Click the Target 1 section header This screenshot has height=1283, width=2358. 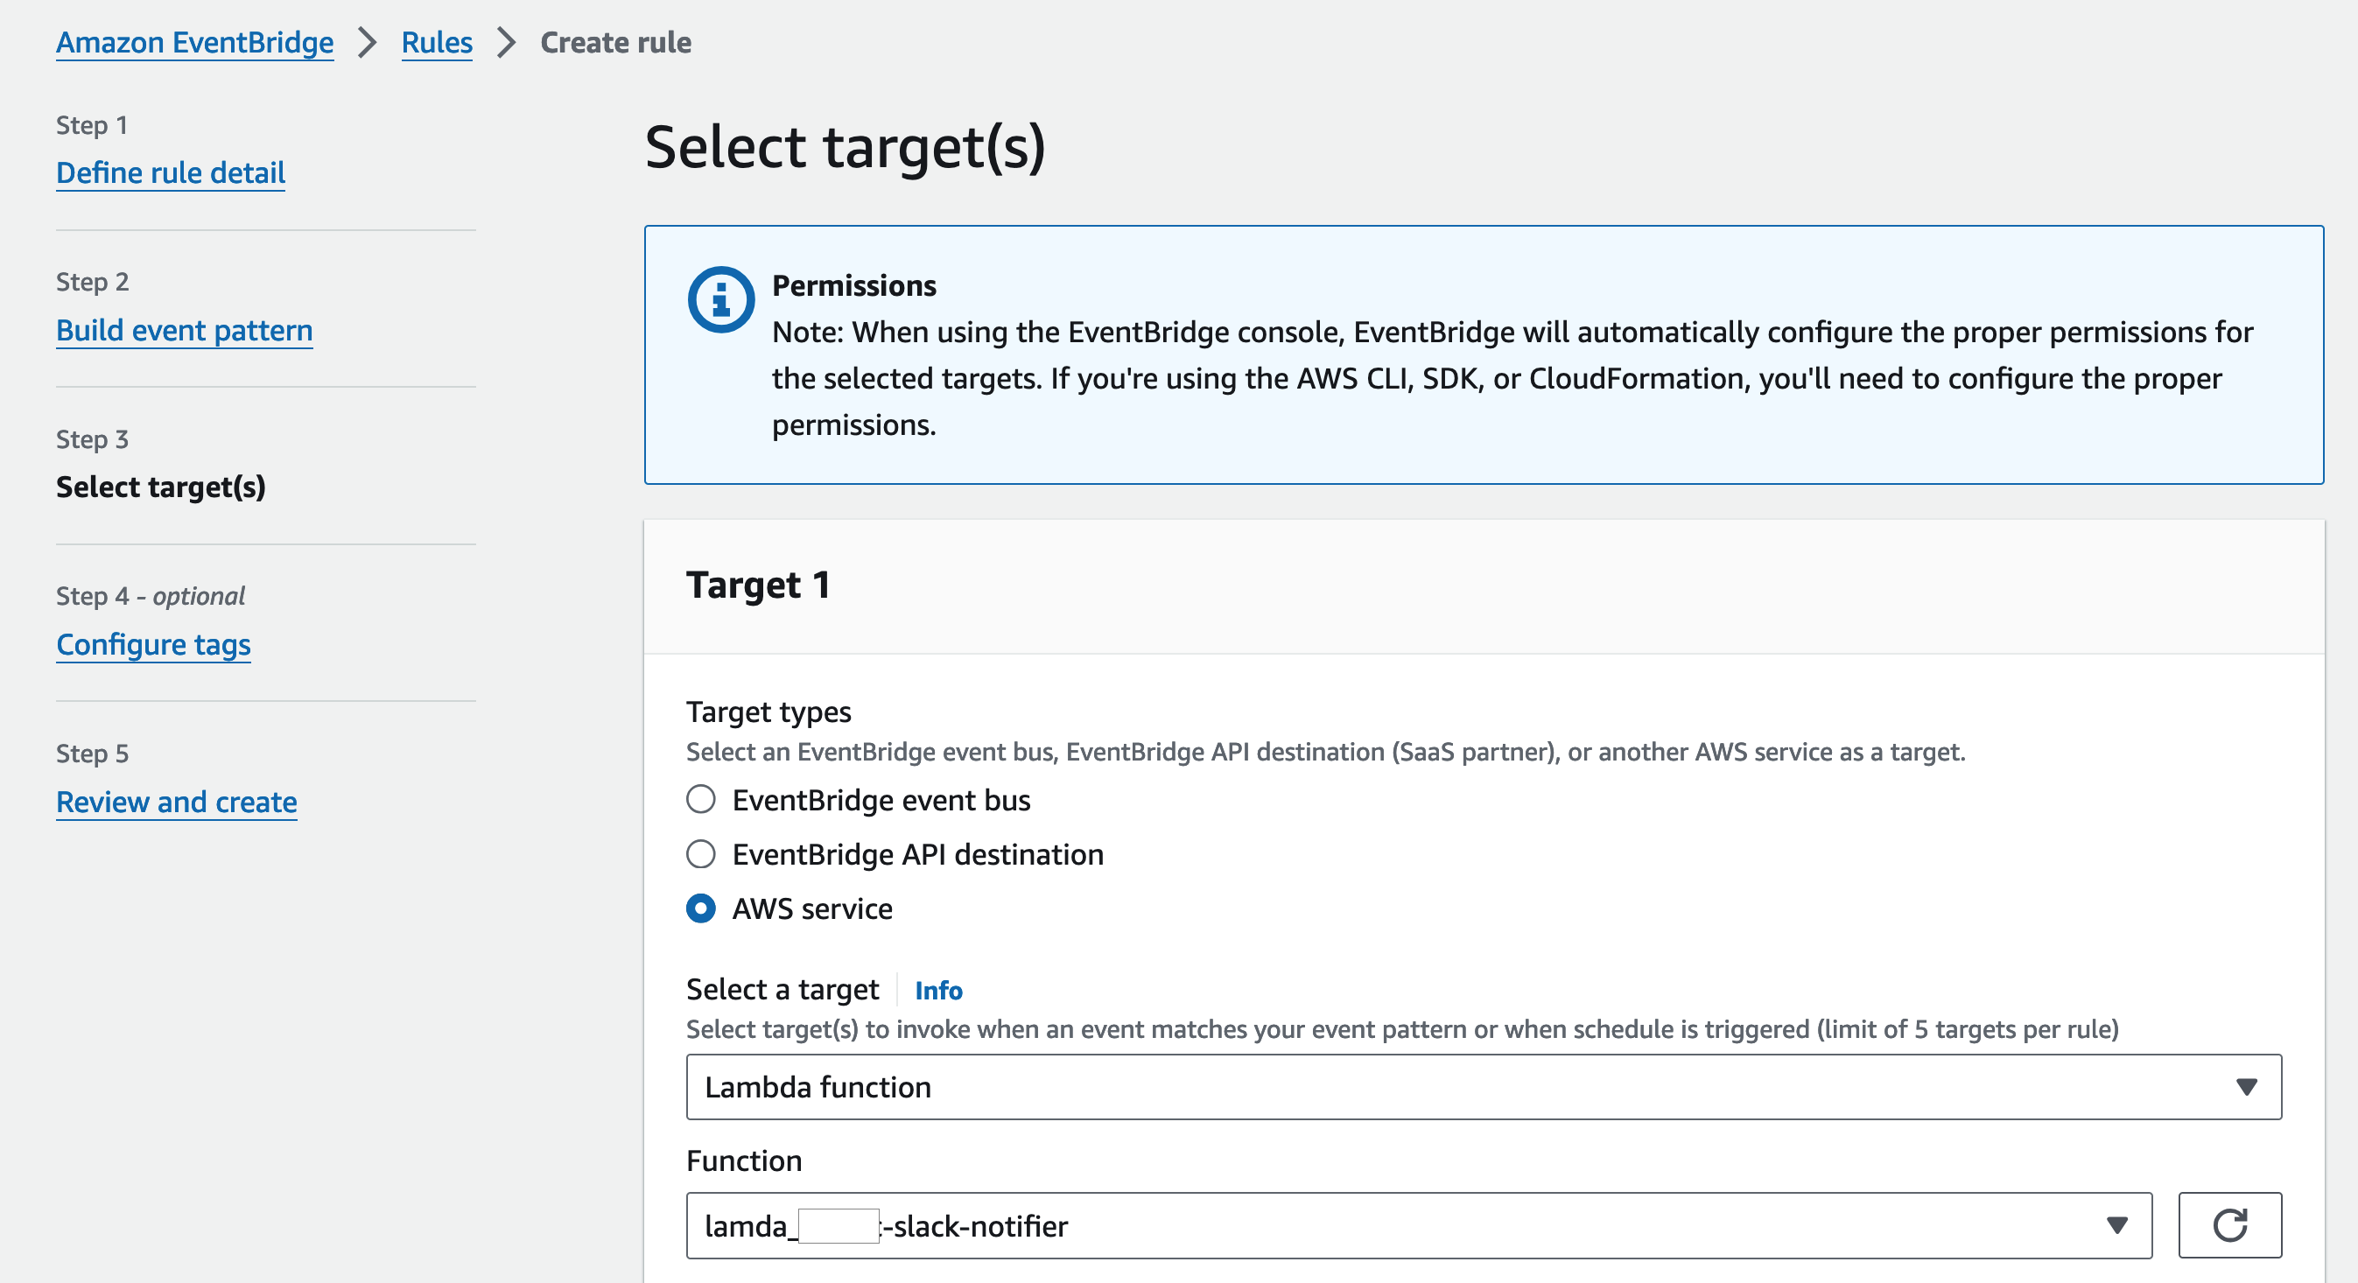[758, 585]
